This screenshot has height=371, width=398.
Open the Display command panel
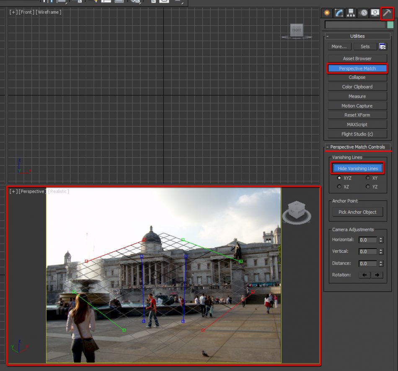click(x=375, y=13)
